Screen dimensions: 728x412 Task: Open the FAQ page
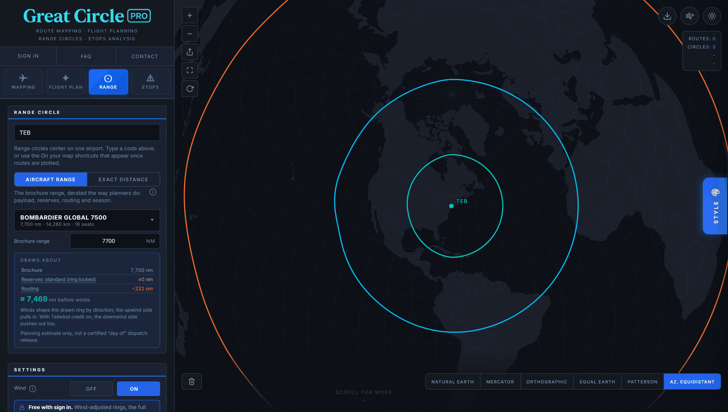tap(86, 56)
